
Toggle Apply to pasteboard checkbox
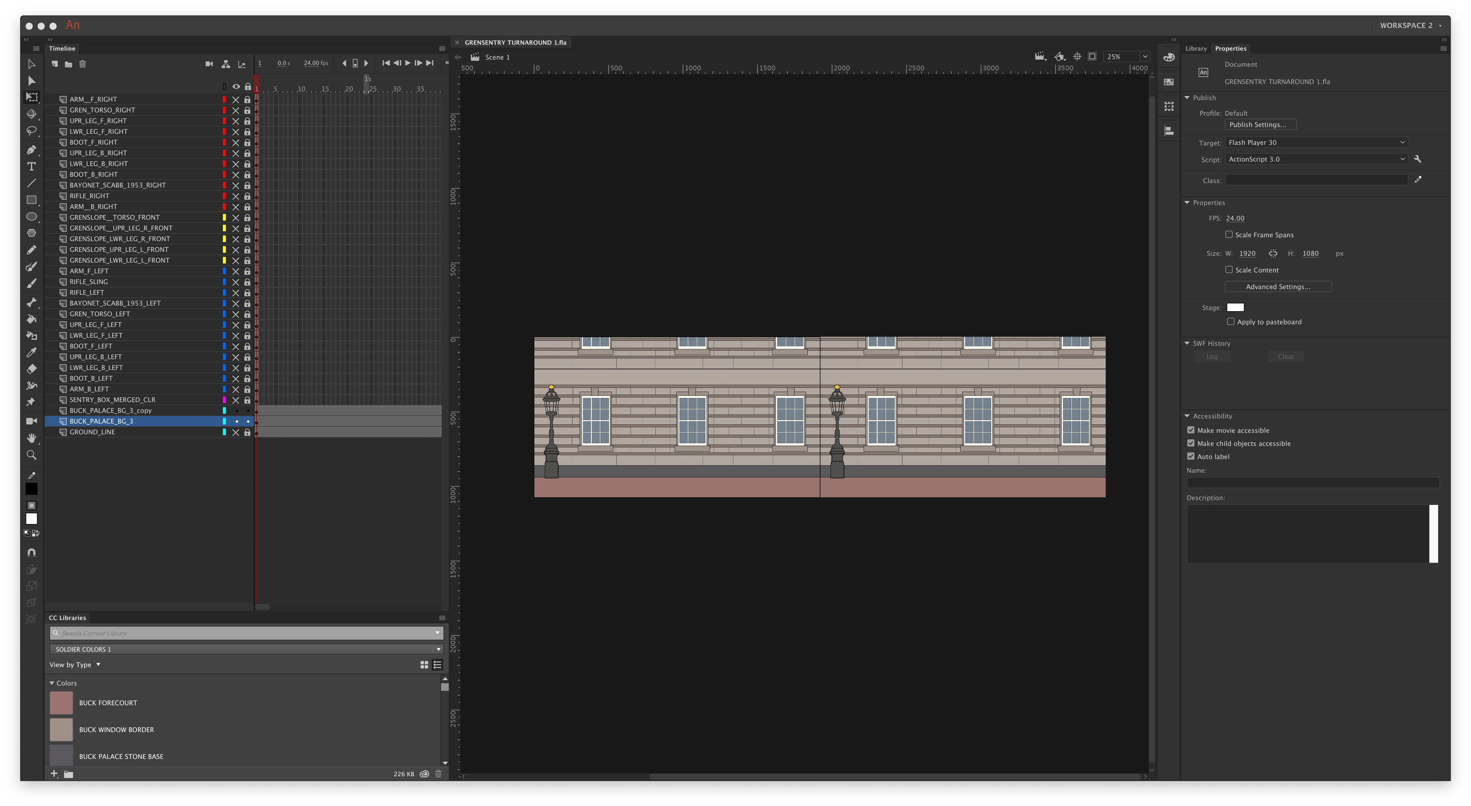point(1231,322)
